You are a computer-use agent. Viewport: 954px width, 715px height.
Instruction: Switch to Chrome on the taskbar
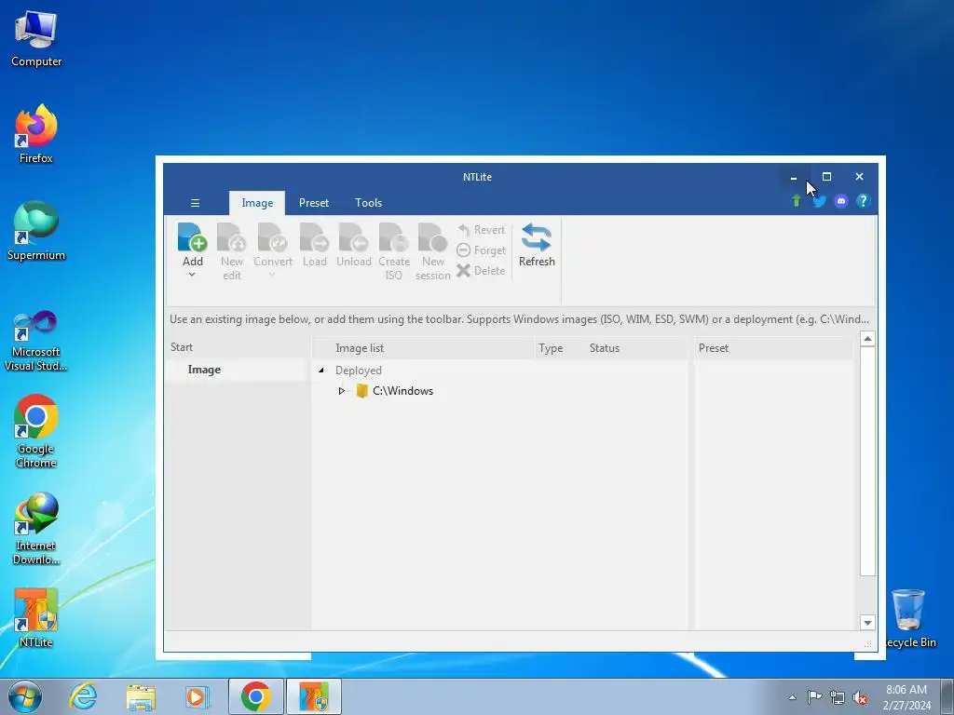pyautogui.click(x=255, y=696)
